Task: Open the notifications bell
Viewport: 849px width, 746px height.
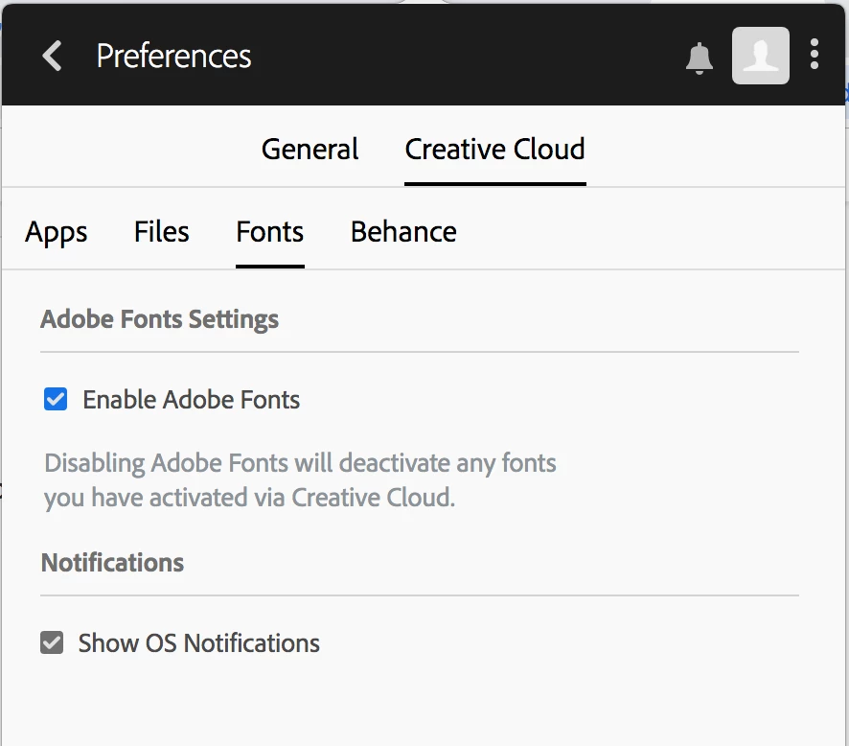Action: [699, 58]
